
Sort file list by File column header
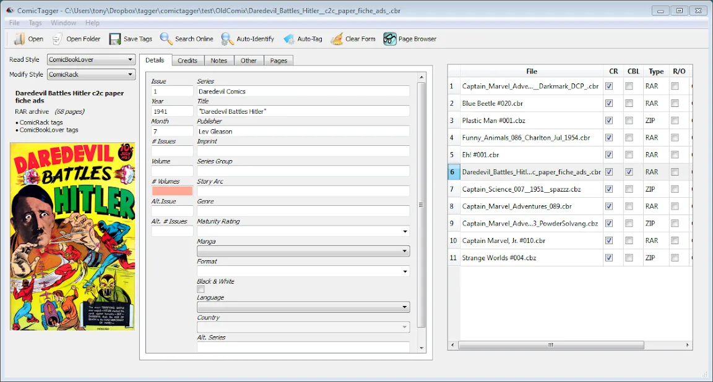532,71
